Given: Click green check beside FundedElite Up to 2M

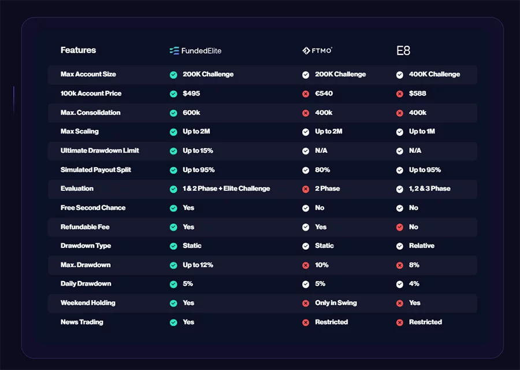Looking at the screenshot, I should point(173,132).
